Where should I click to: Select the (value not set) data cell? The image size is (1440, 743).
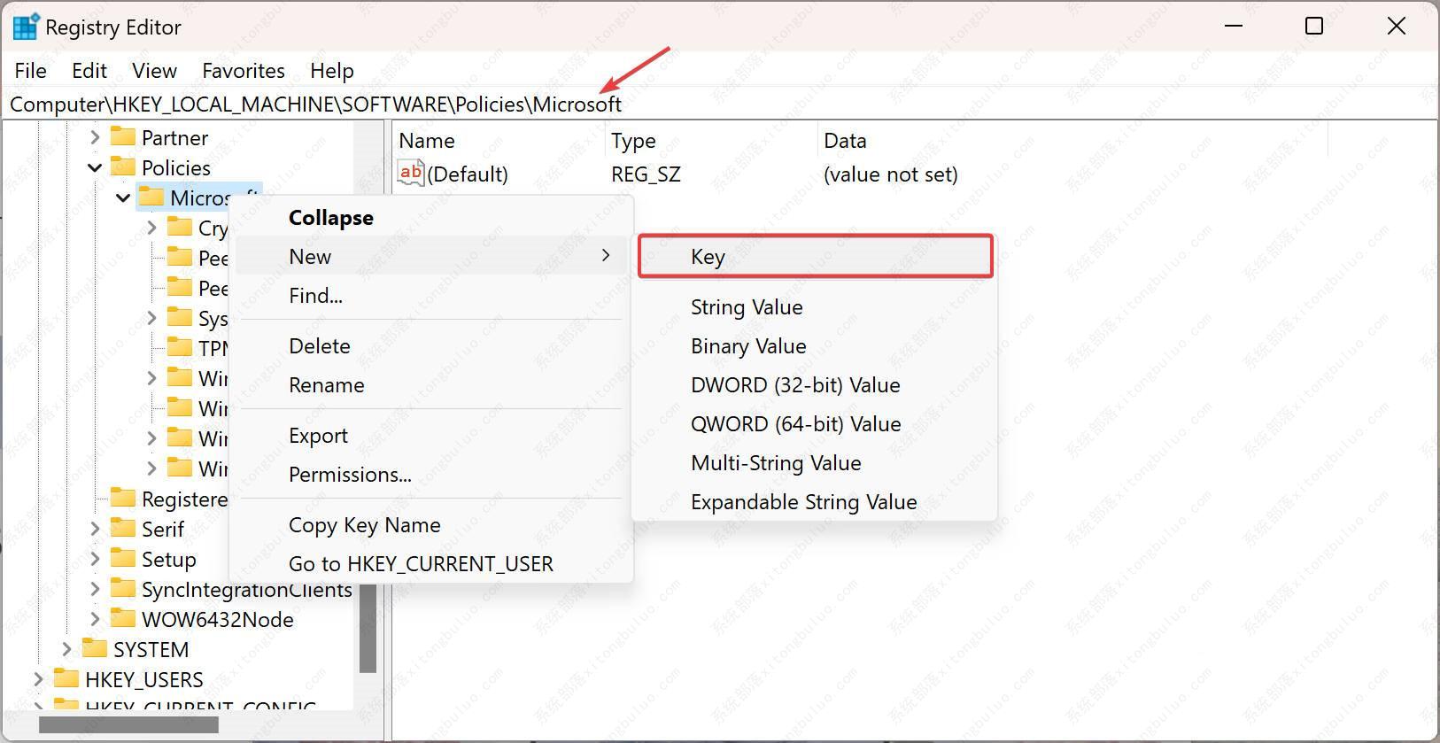890,174
